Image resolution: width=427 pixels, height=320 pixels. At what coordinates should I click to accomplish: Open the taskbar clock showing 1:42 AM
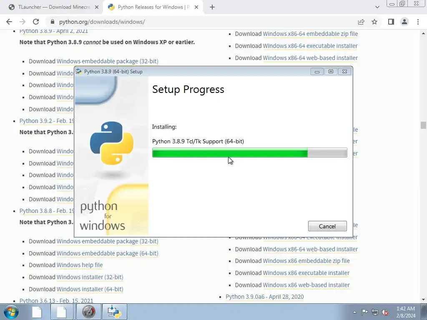(x=406, y=312)
